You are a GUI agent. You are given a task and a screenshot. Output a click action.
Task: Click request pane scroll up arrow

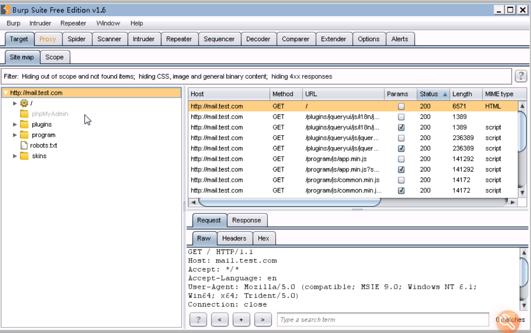[x=524, y=252]
